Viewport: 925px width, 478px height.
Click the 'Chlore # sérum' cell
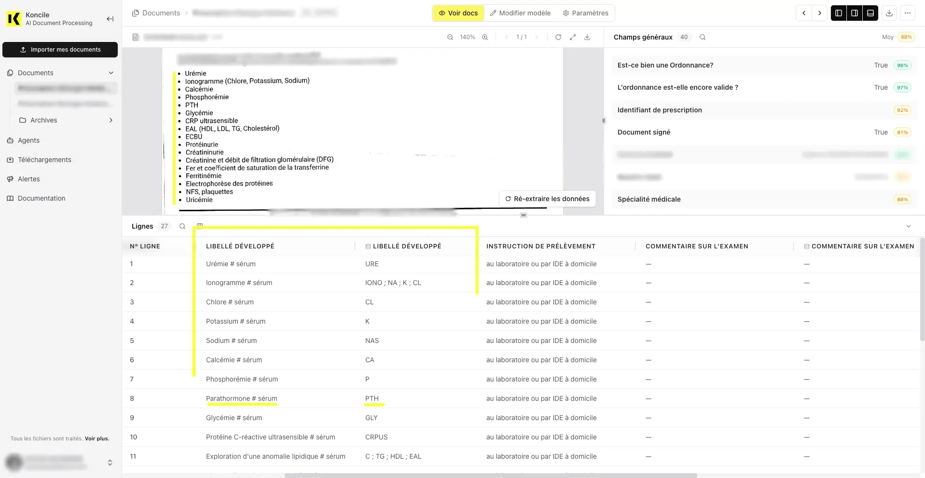[230, 302]
